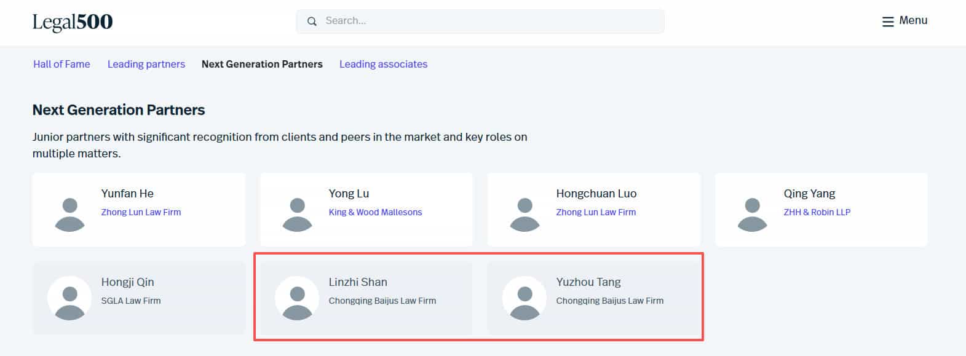The height and width of the screenshot is (356, 966).
Task: Click Yuzhou Tang's avatar icon
Action: [525, 298]
